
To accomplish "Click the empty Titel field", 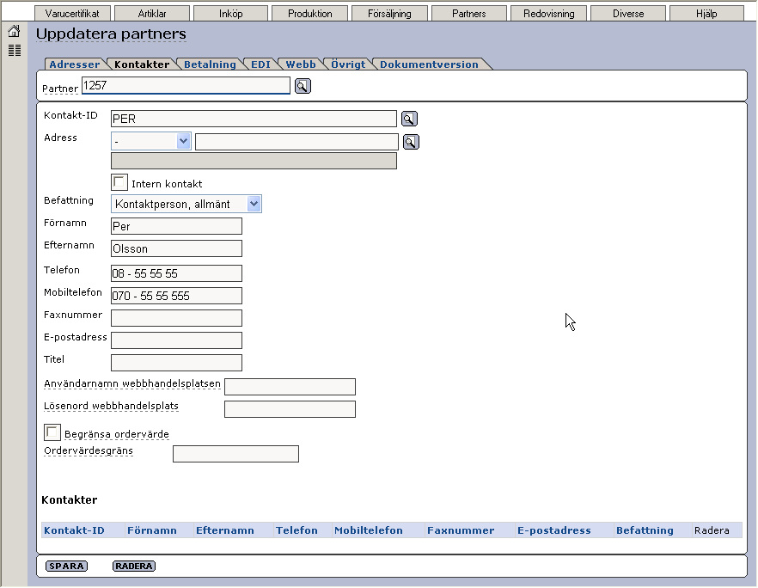I will 176,363.
